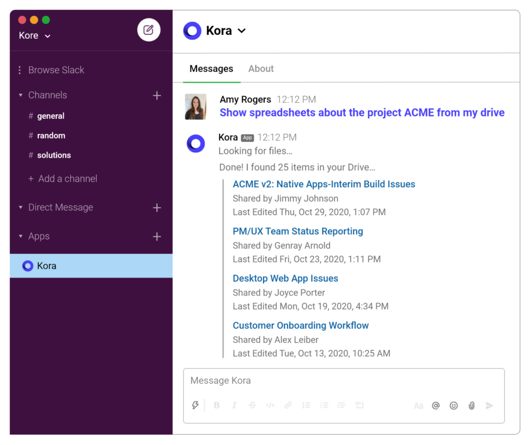Insert a link with link icon
Screen dimensions: 529x445
[x=288, y=405]
